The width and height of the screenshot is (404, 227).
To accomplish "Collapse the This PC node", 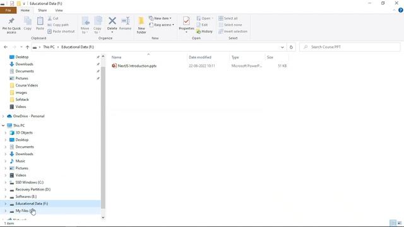I will click(3, 125).
